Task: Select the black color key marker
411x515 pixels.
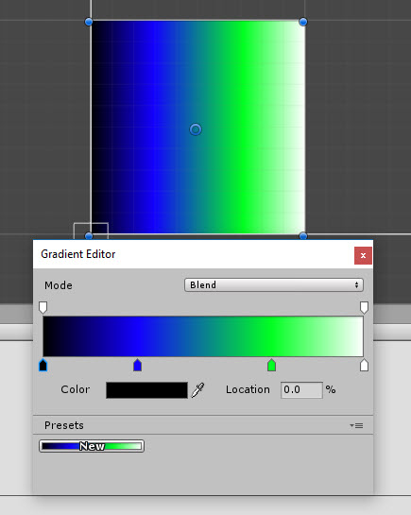Action: coord(43,365)
